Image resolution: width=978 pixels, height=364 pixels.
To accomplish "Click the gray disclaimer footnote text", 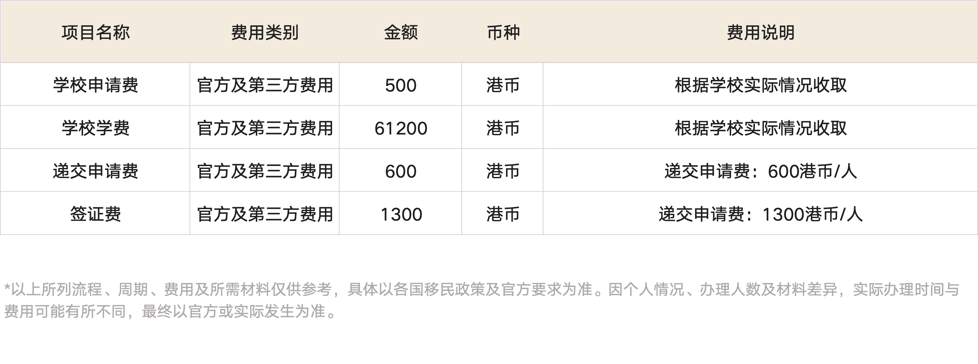I will click(482, 300).
